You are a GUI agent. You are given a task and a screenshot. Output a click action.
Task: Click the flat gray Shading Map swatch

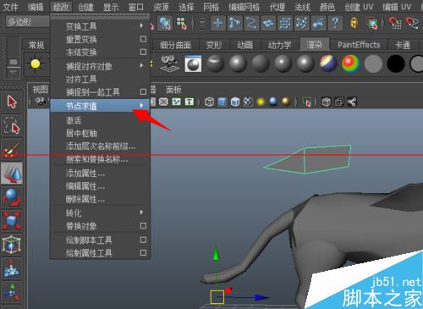(373, 63)
